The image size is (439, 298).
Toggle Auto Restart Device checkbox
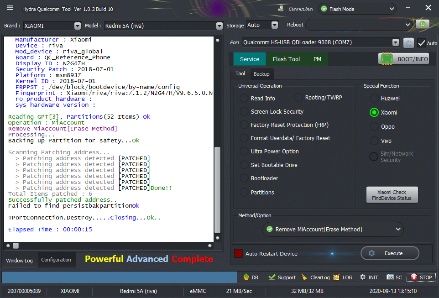tap(239, 253)
